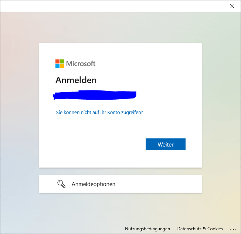Click the Microsoft four-color logo squares
Screen dimensions: 241x234
(x=60, y=64)
